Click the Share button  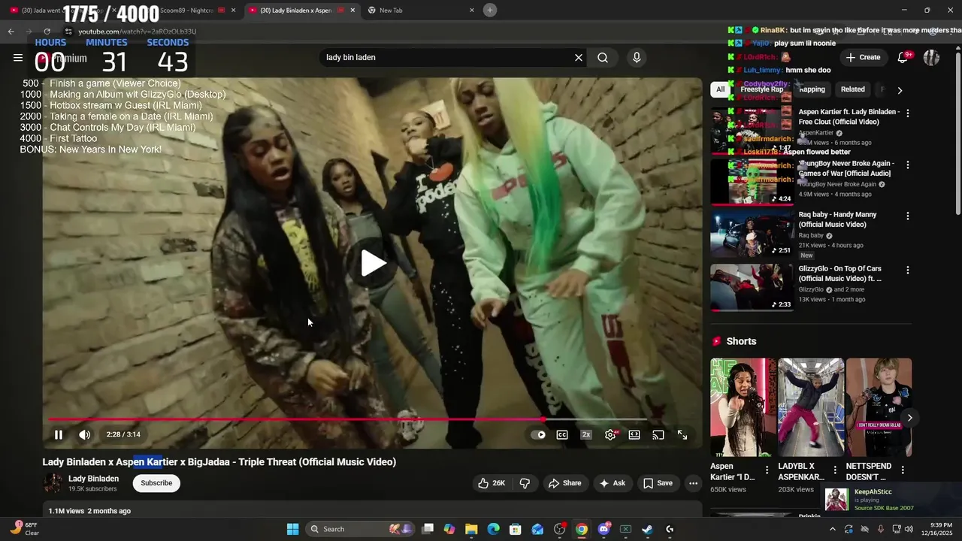tap(565, 483)
